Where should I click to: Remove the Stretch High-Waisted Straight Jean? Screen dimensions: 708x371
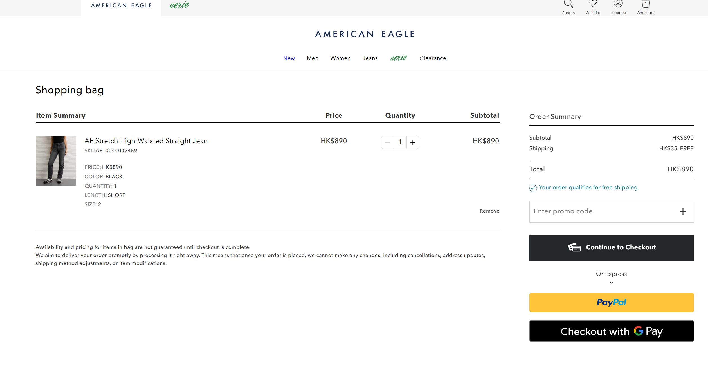(x=489, y=211)
